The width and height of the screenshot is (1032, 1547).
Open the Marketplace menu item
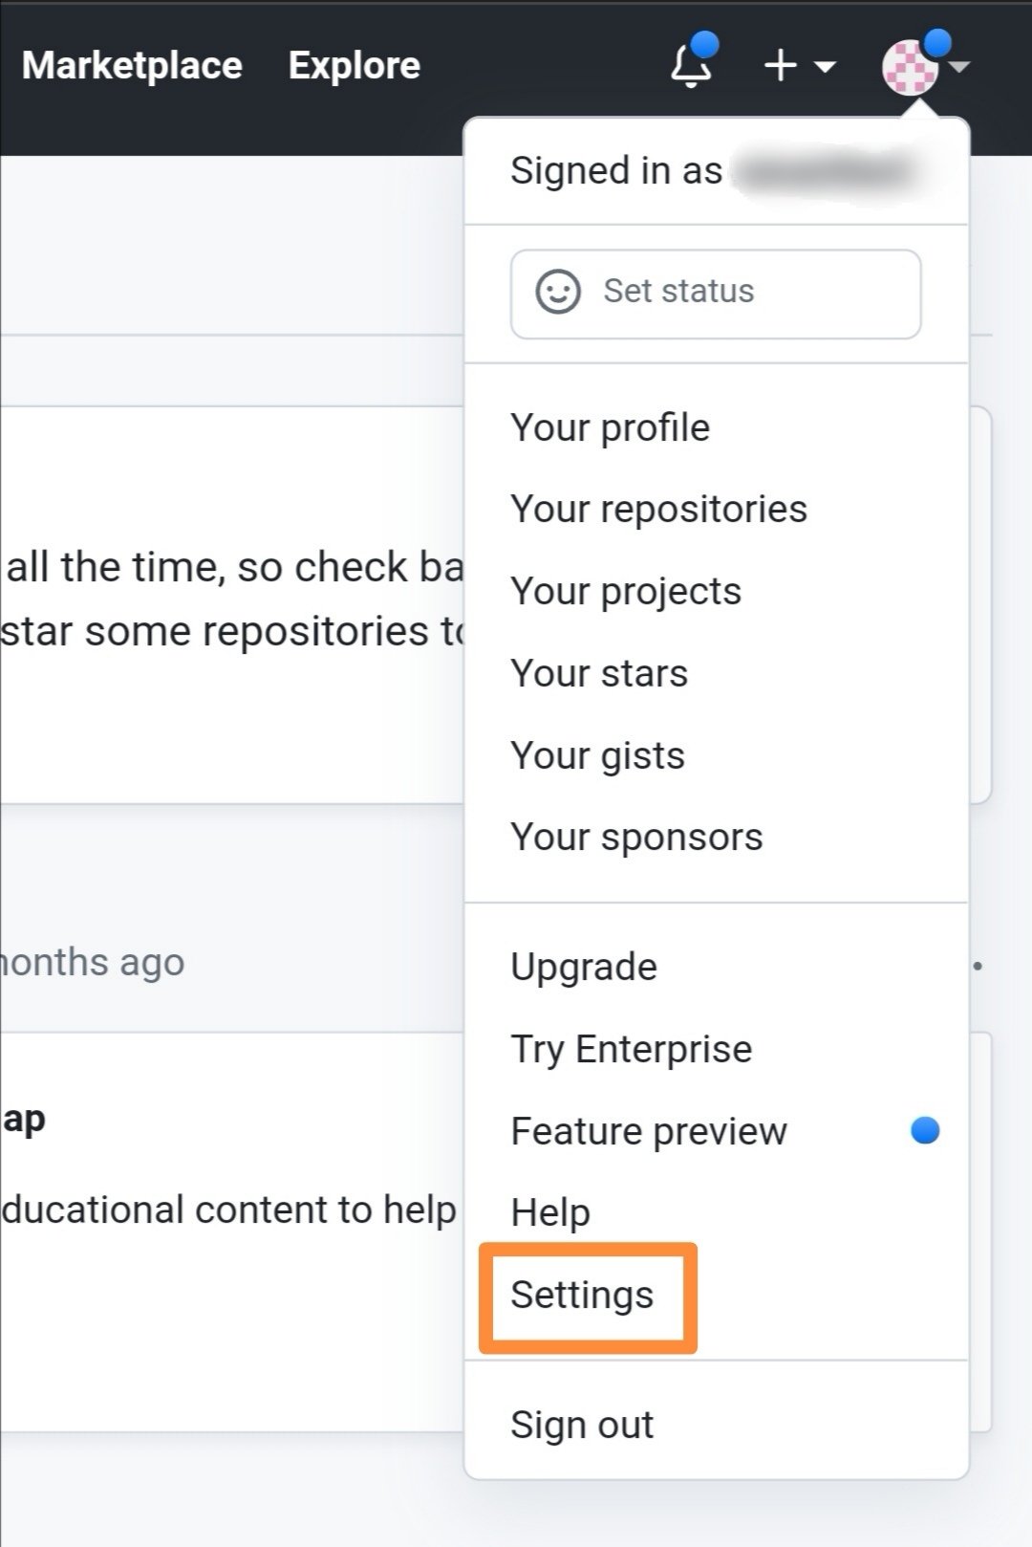coord(132,65)
